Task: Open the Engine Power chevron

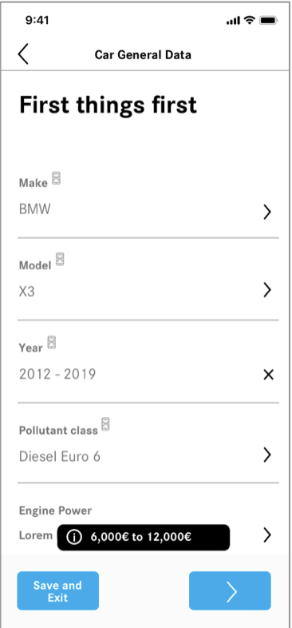Action: (x=267, y=535)
